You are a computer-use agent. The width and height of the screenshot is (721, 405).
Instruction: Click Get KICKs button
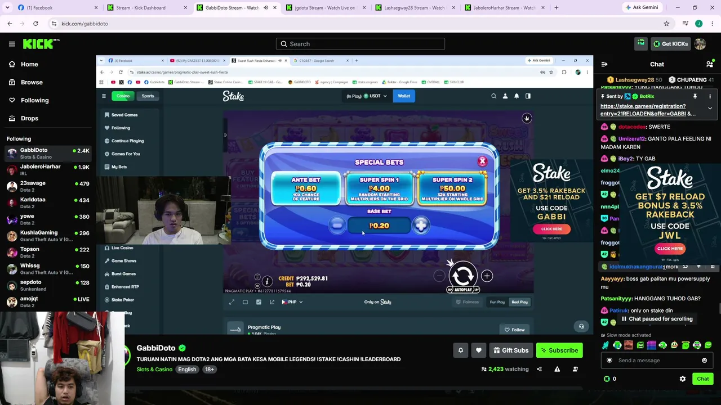point(670,44)
